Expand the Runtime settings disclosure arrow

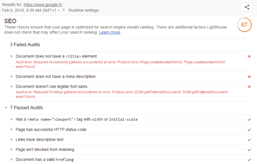(64, 10)
